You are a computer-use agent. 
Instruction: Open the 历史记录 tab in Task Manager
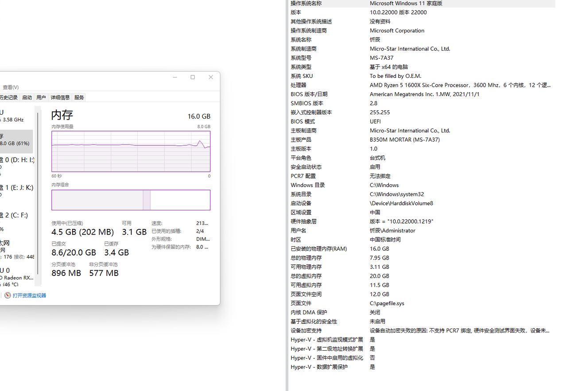coord(9,97)
